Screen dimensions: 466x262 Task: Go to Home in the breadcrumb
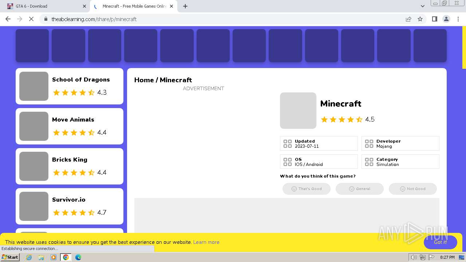coord(144,80)
